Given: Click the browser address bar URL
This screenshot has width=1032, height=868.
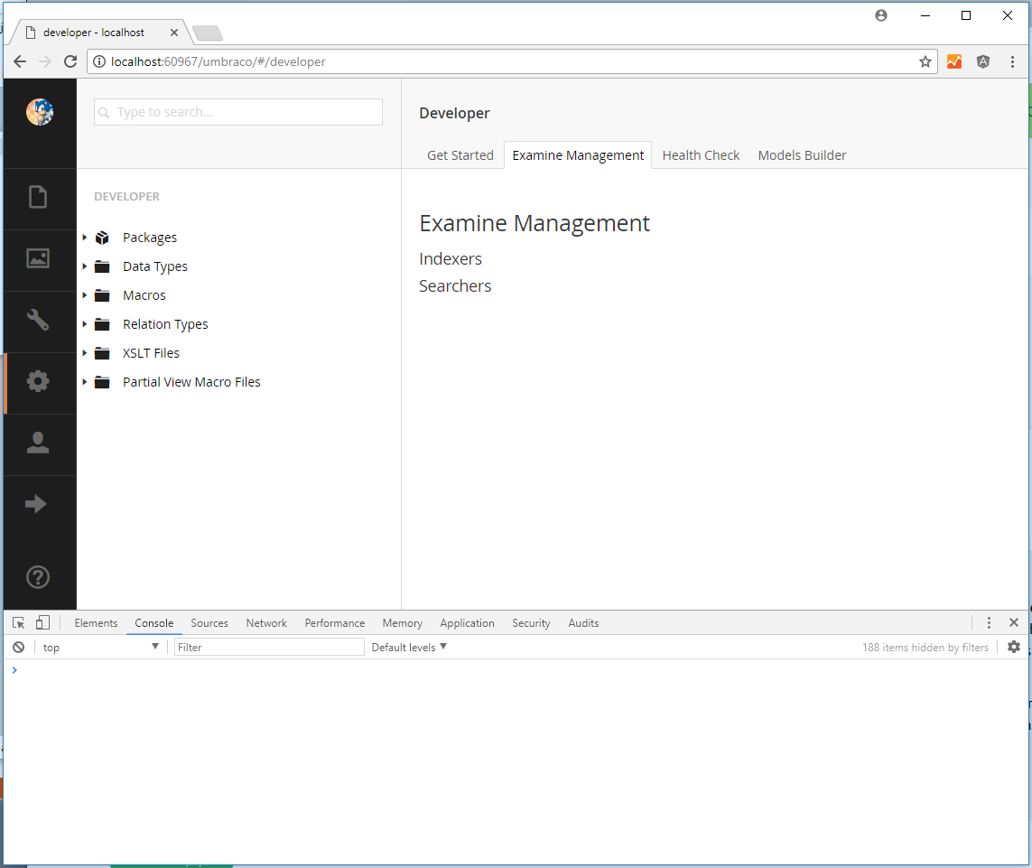Looking at the screenshot, I should [x=218, y=62].
